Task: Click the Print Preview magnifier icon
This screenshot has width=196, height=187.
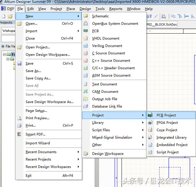Action: [19, 118]
